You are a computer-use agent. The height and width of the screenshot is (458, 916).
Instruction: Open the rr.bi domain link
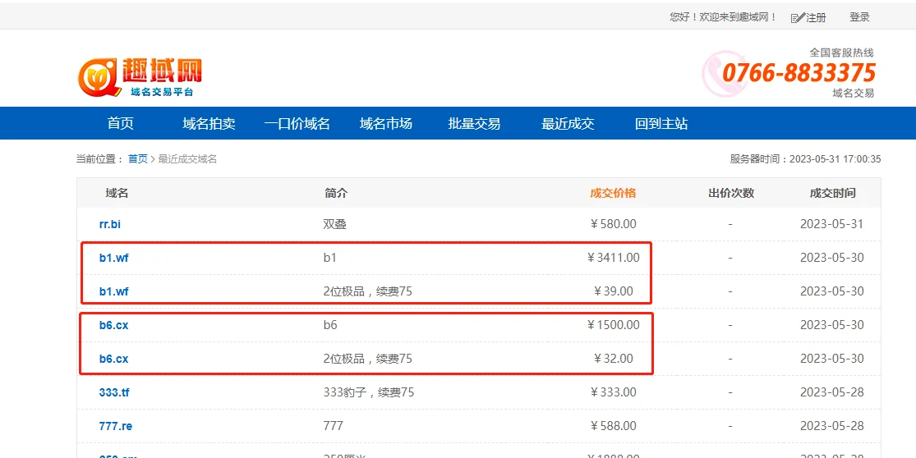pos(110,224)
